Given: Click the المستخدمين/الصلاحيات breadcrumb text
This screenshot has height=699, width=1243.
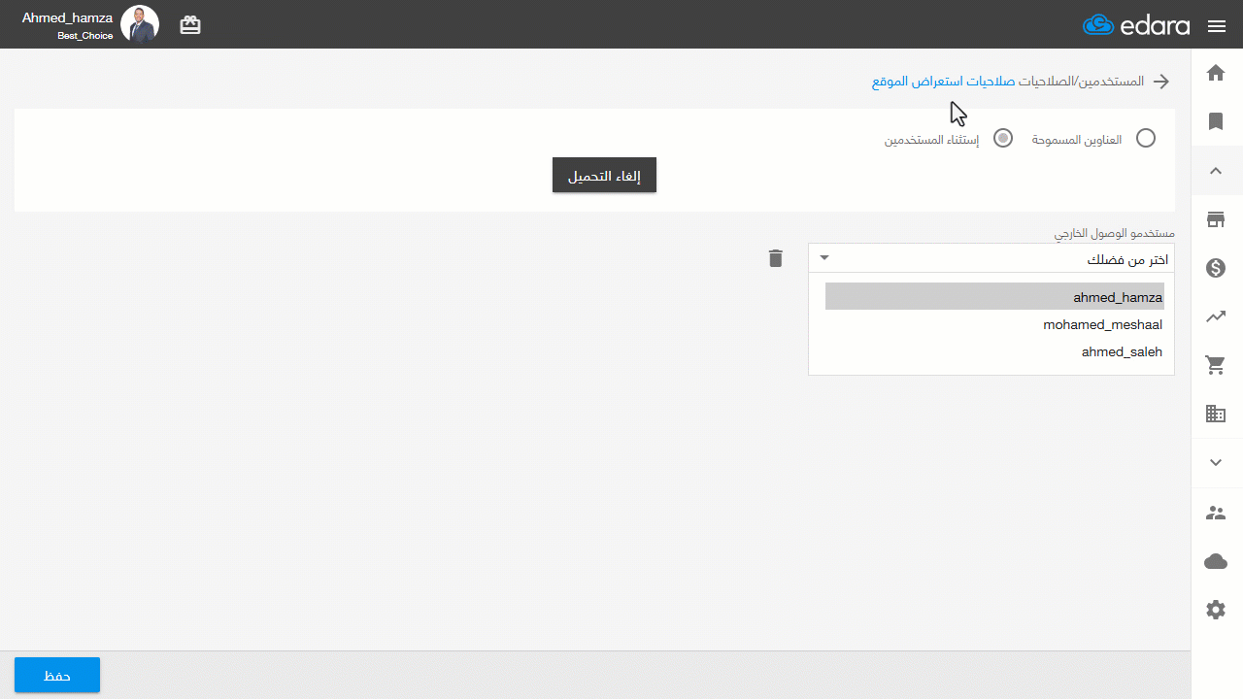Looking at the screenshot, I should point(1081,82).
